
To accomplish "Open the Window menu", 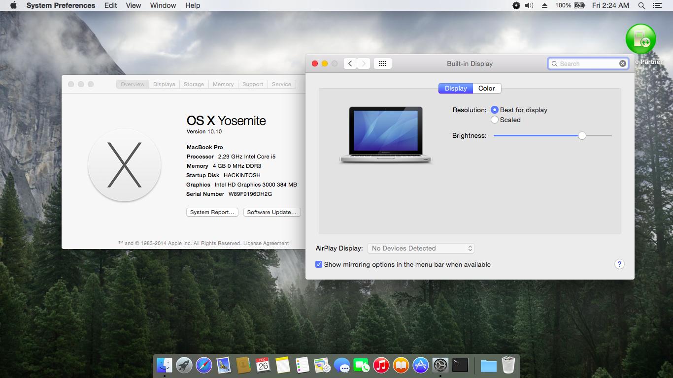I will pyautogui.click(x=163, y=5).
